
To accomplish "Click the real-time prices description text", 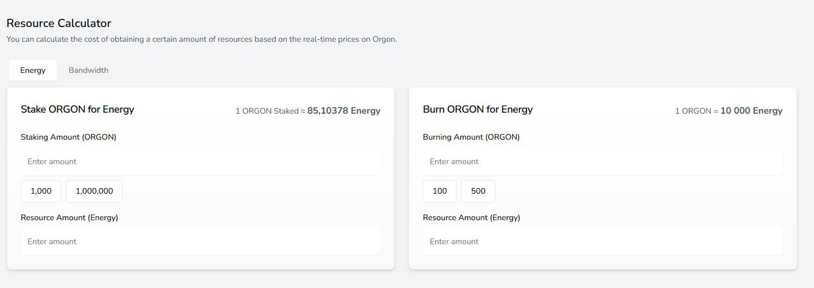I will pyautogui.click(x=201, y=39).
